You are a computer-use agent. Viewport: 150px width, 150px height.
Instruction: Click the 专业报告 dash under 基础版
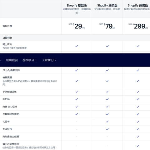point(77,129)
